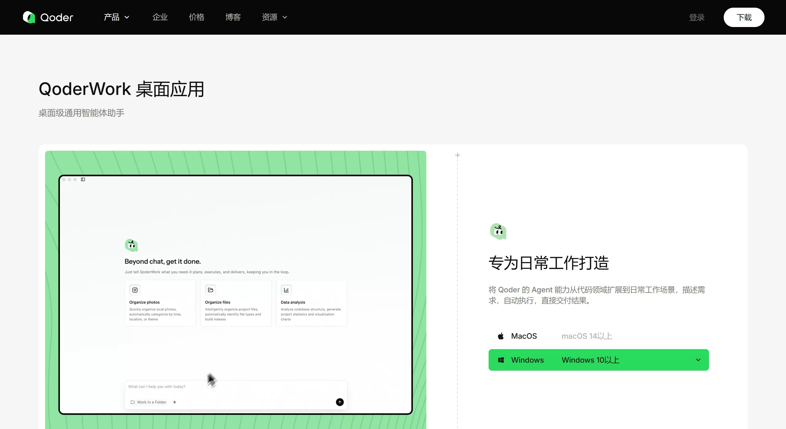
Task: Click the white 下载 download button
Action: 744,18
